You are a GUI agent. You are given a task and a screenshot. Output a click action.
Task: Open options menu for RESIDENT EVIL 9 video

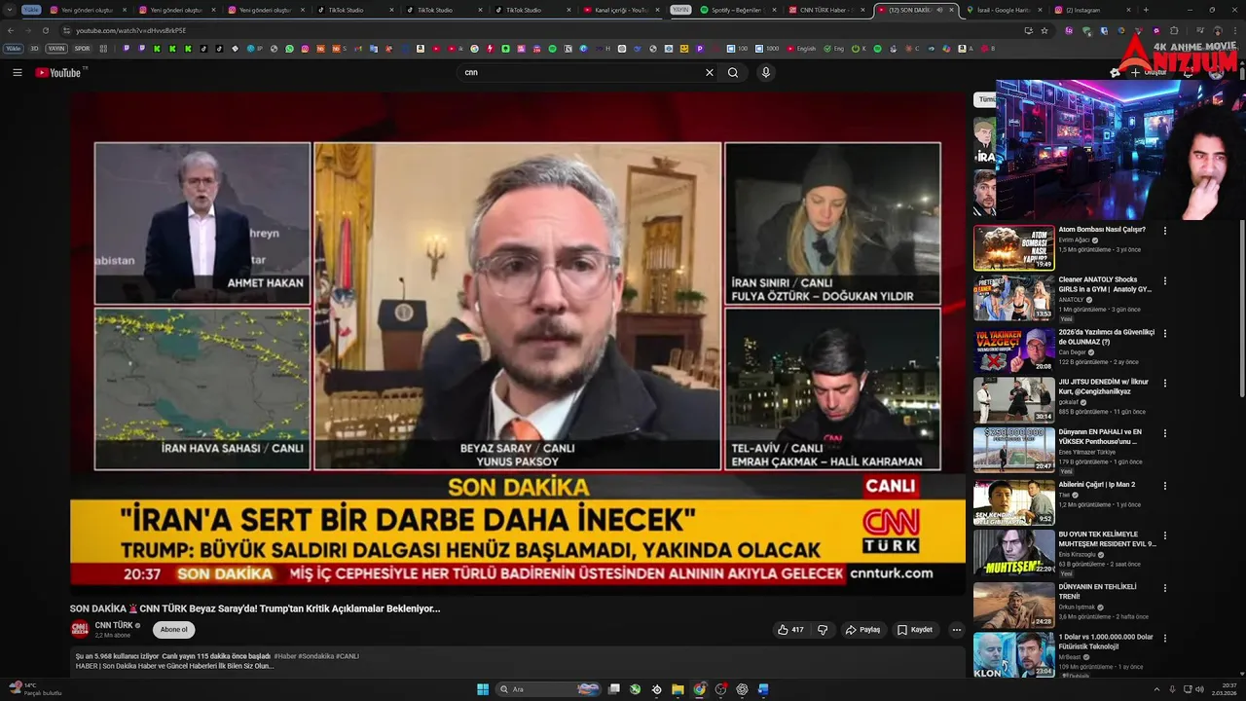[x=1164, y=535]
